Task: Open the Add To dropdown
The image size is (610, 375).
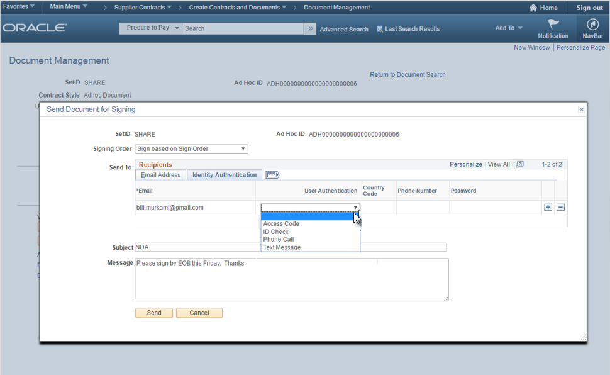Action: pyautogui.click(x=509, y=28)
